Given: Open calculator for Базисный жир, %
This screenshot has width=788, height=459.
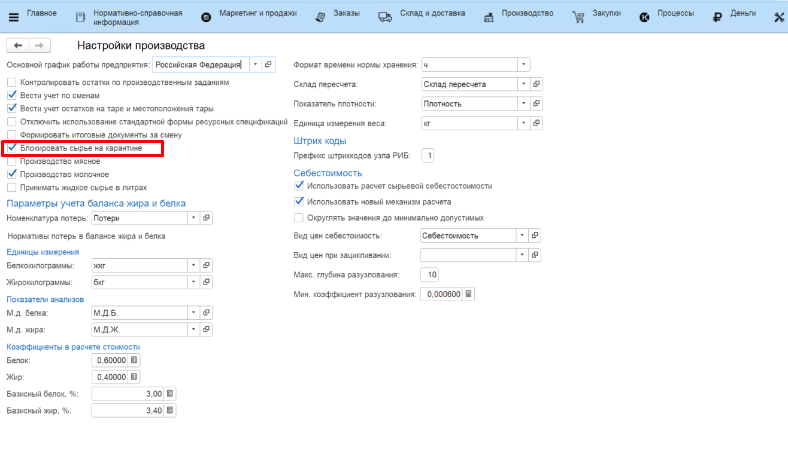Looking at the screenshot, I should click(x=170, y=411).
